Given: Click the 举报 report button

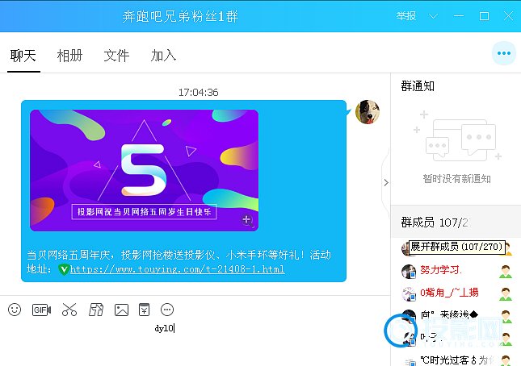Looking at the screenshot, I should coord(406,16).
